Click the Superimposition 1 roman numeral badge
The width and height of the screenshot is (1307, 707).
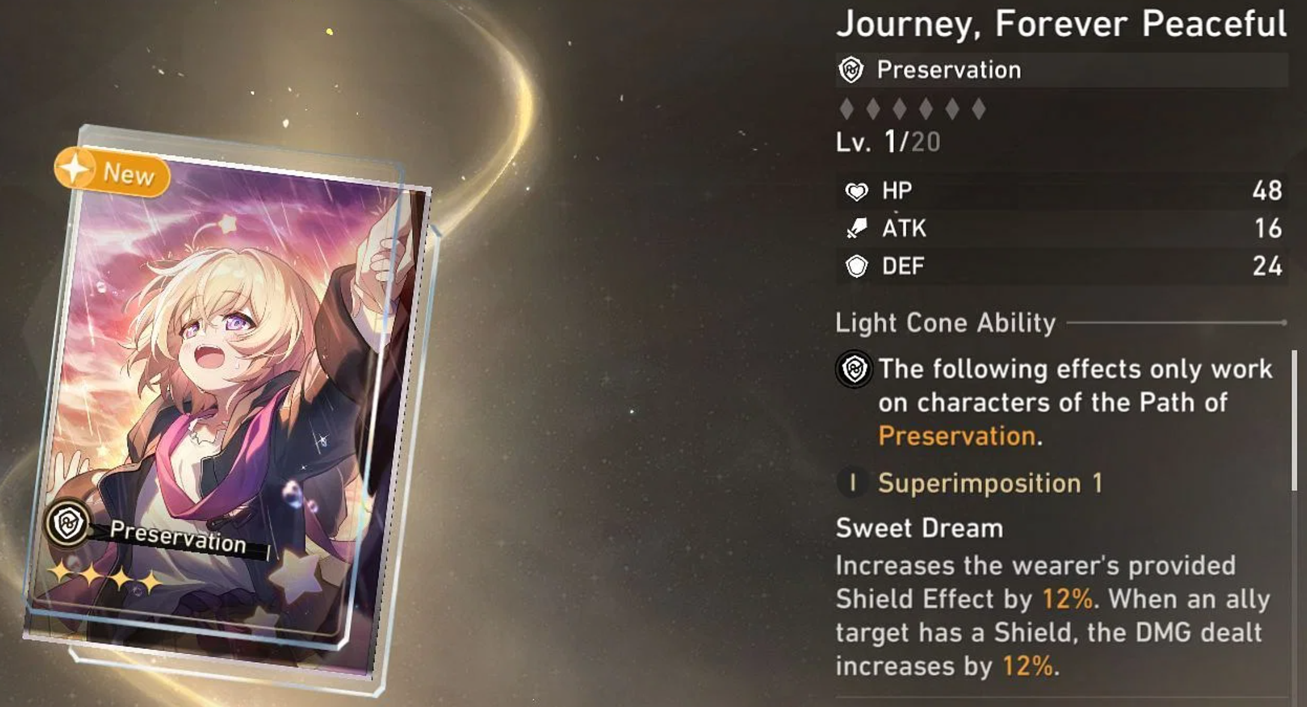[852, 483]
